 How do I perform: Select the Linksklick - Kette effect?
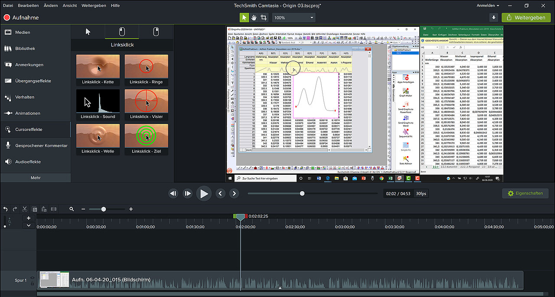coord(98,70)
